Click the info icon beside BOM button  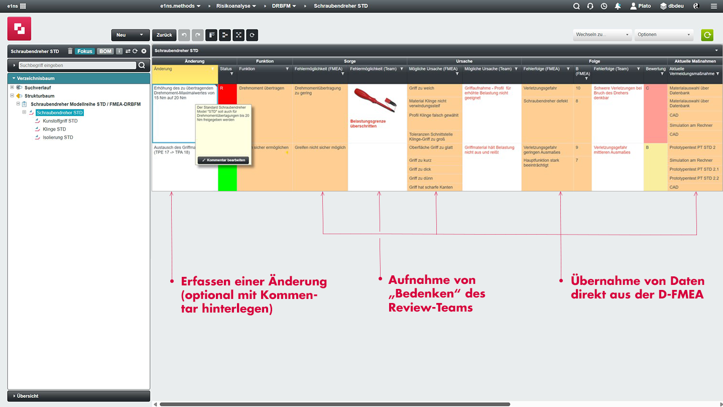point(118,51)
